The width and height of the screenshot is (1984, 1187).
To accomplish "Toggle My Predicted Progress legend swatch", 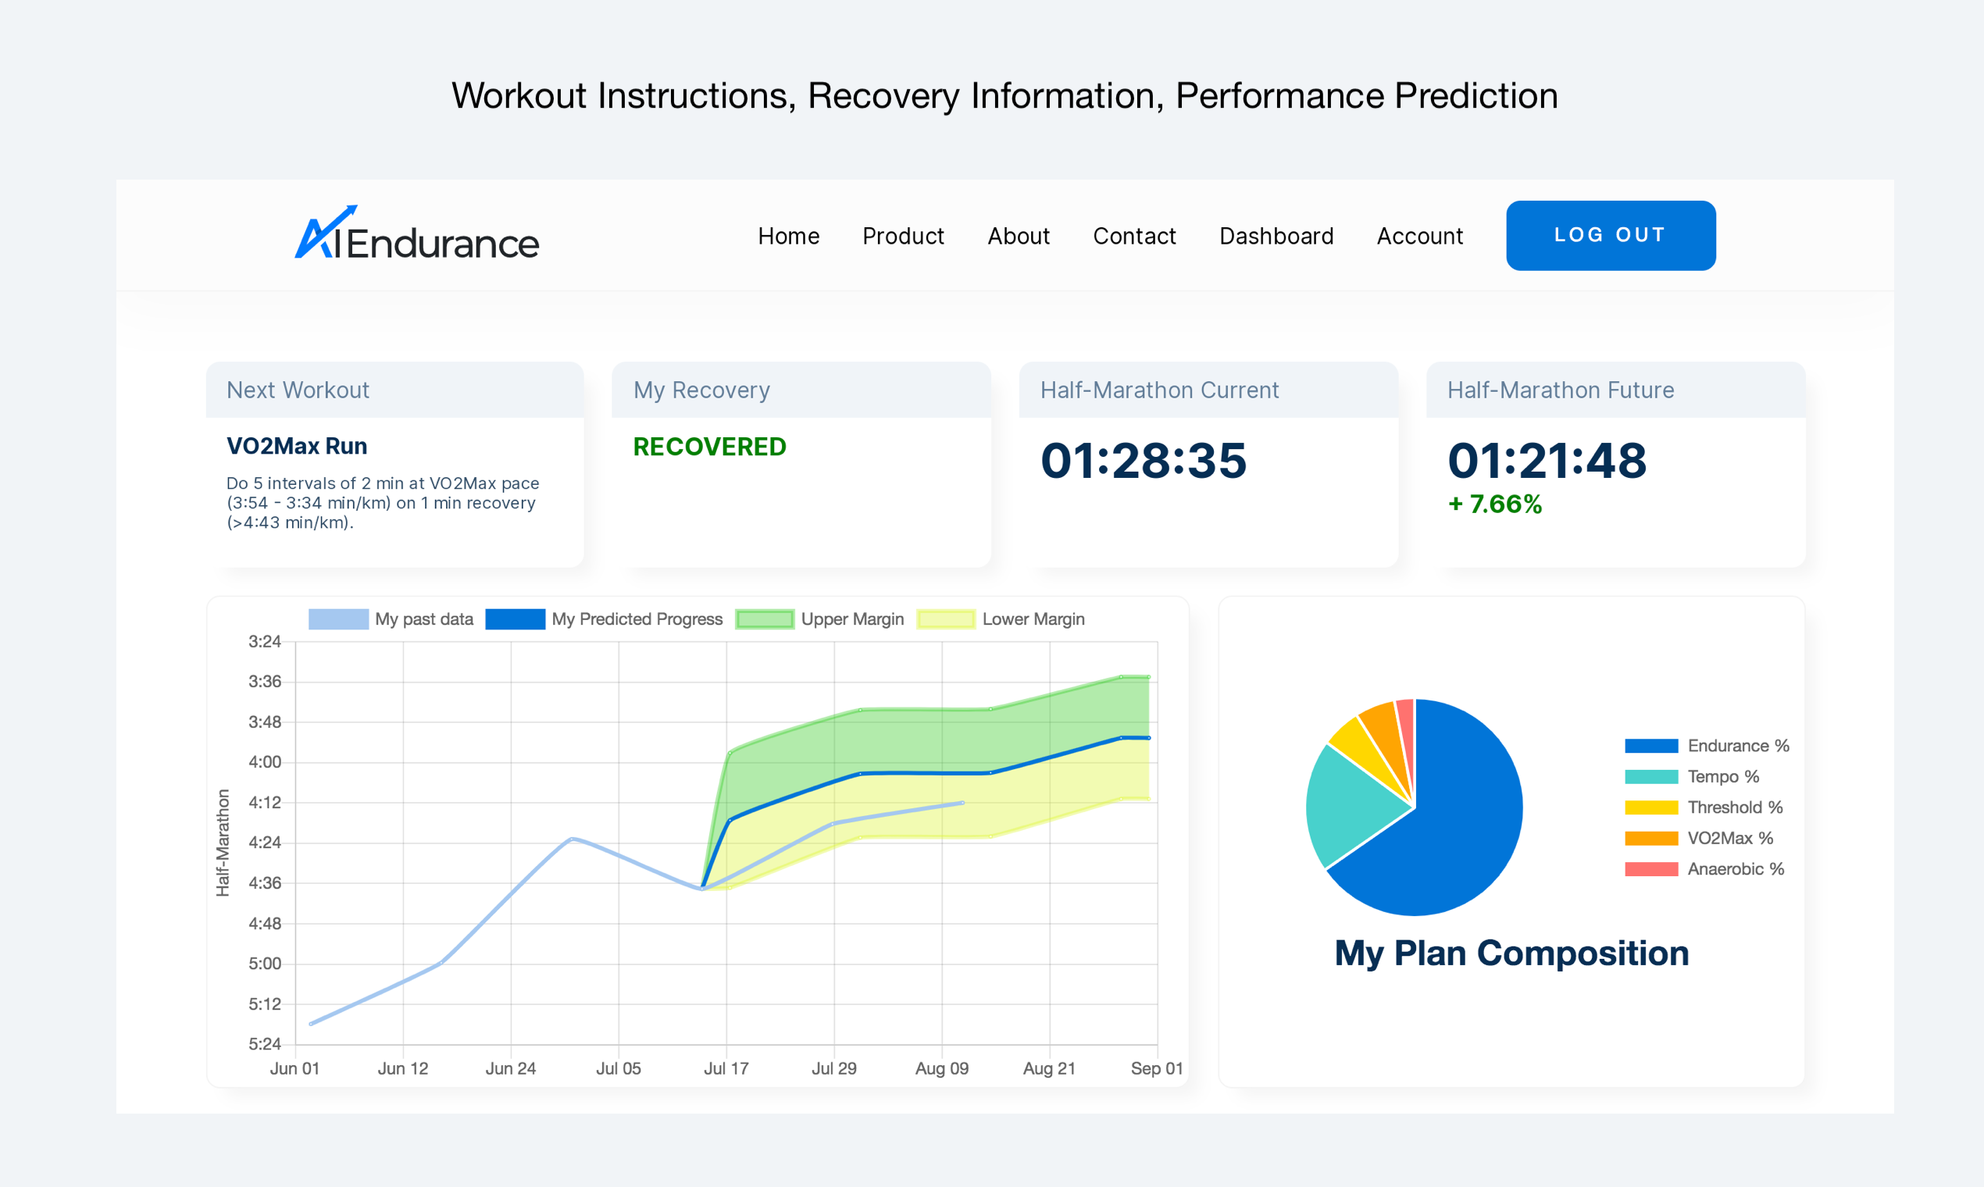I will 516,619.
